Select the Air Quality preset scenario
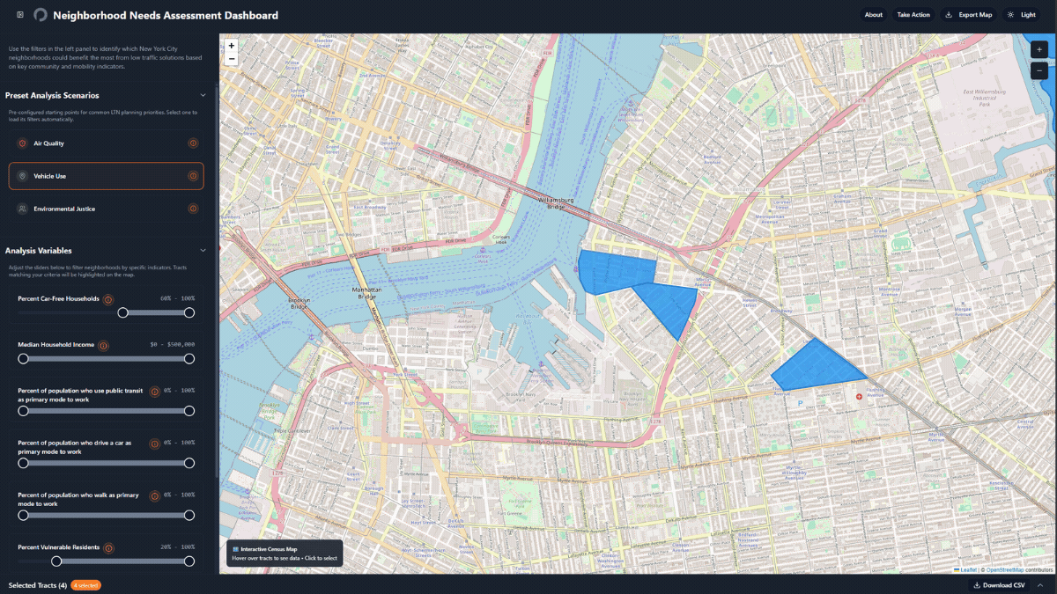Image resolution: width=1057 pixels, height=594 pixels. (106, 143)
